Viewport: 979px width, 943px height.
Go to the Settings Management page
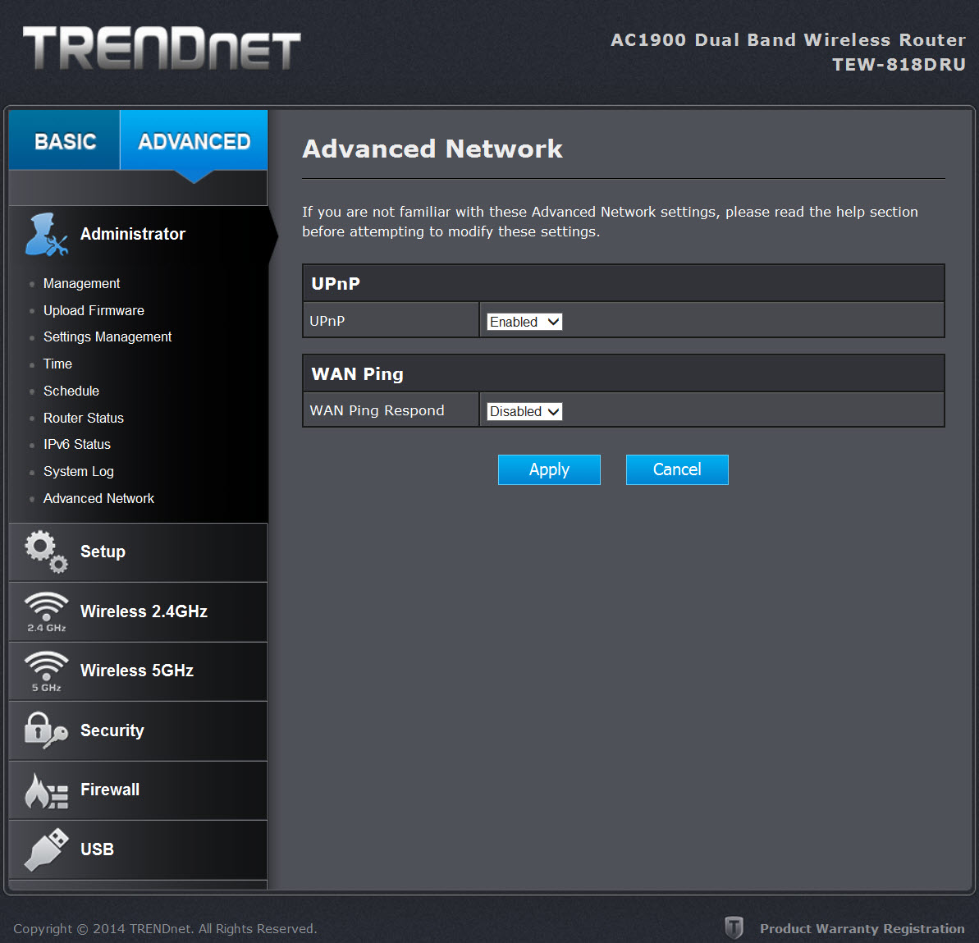coord(108,337)
